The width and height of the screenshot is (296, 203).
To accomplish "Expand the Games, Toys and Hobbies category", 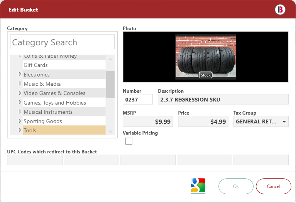I will pyautogui.click(x=20, y=102).
